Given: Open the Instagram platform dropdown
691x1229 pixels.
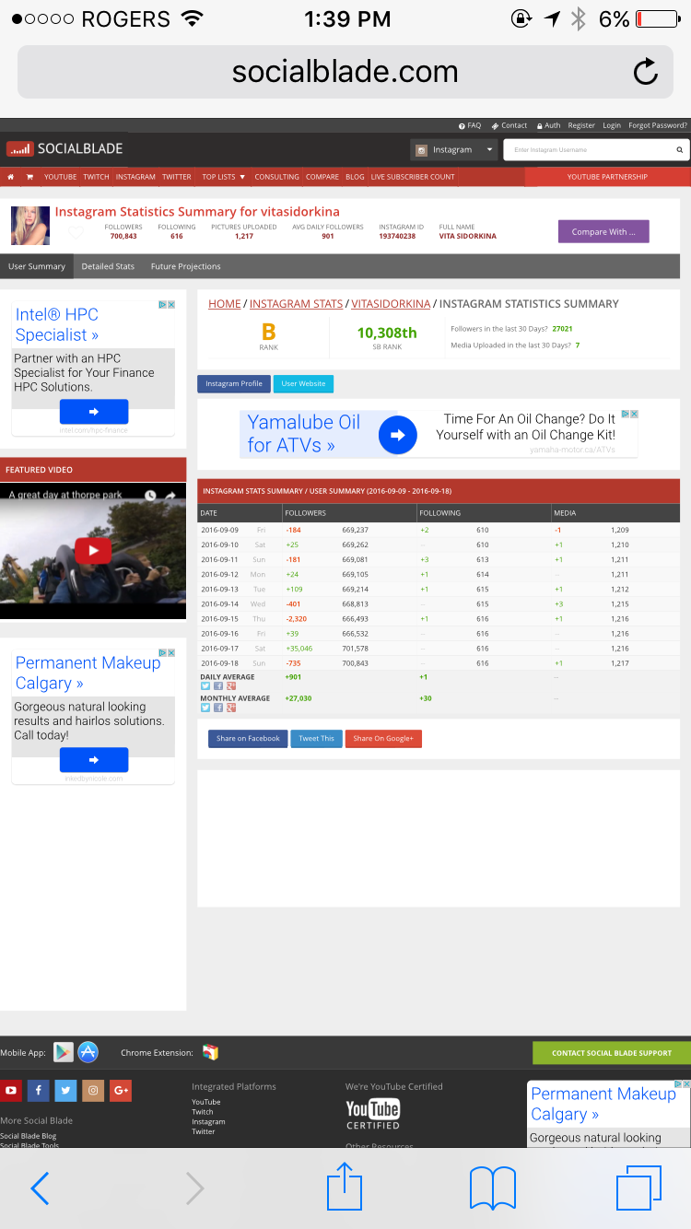Looking at the screenshot, I should 454,149.
